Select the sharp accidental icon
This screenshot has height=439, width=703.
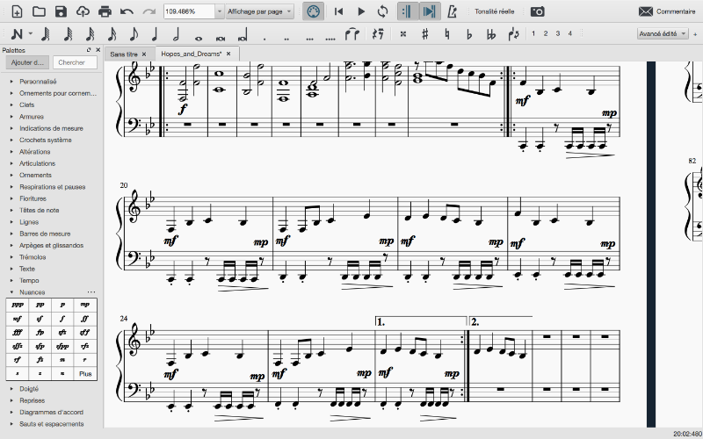pyautogui.click(x=424, y=34)
